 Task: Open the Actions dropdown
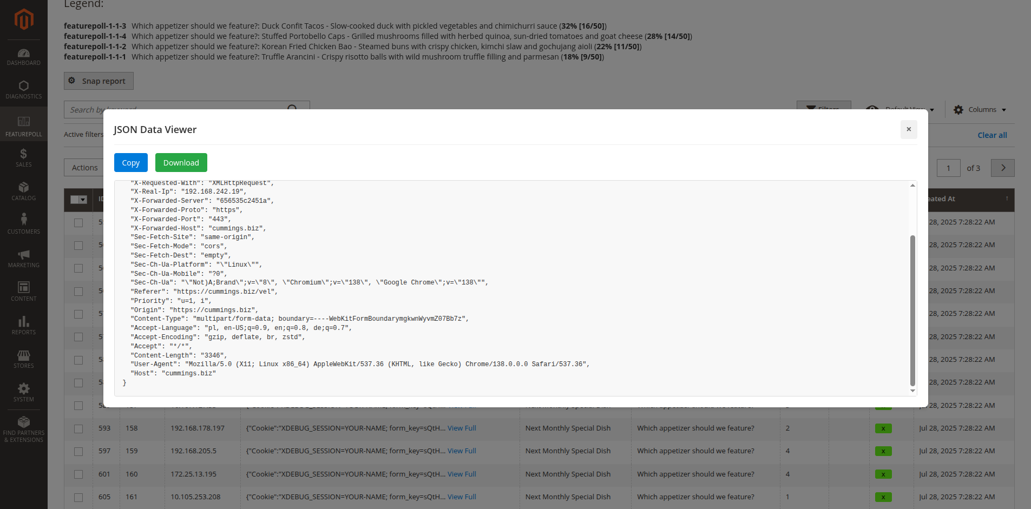point(85,168)
